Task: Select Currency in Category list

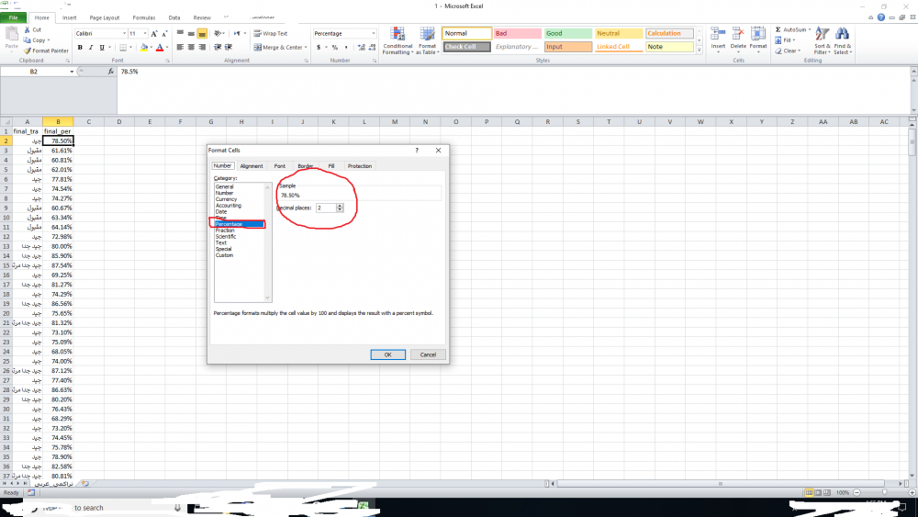Action: click(x=227, y=199)
